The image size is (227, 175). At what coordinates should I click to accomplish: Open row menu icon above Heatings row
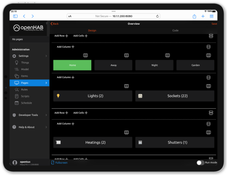coord(209,124)
